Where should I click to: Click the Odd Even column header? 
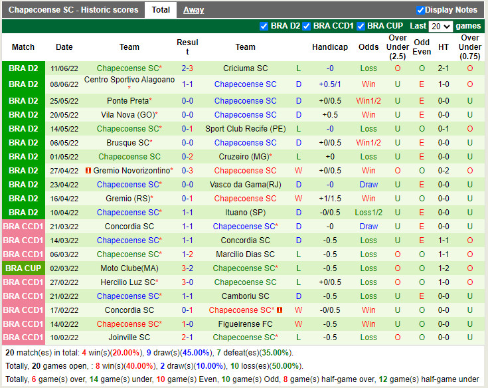422,47
